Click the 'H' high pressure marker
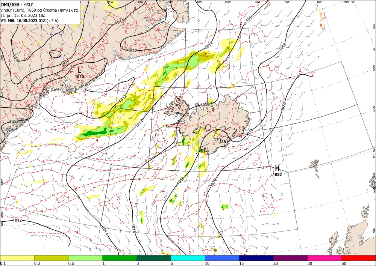Screen dimensions: 376x266 point(277,168)
